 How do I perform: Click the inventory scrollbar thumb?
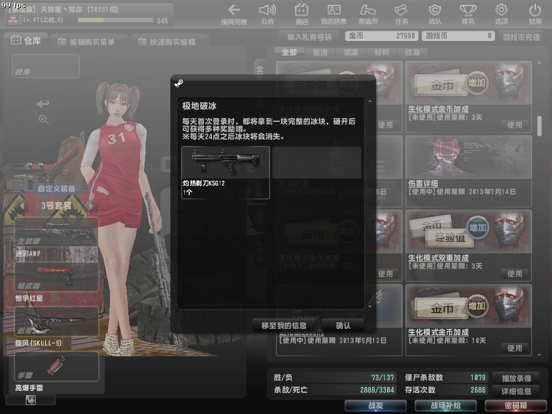539,126
